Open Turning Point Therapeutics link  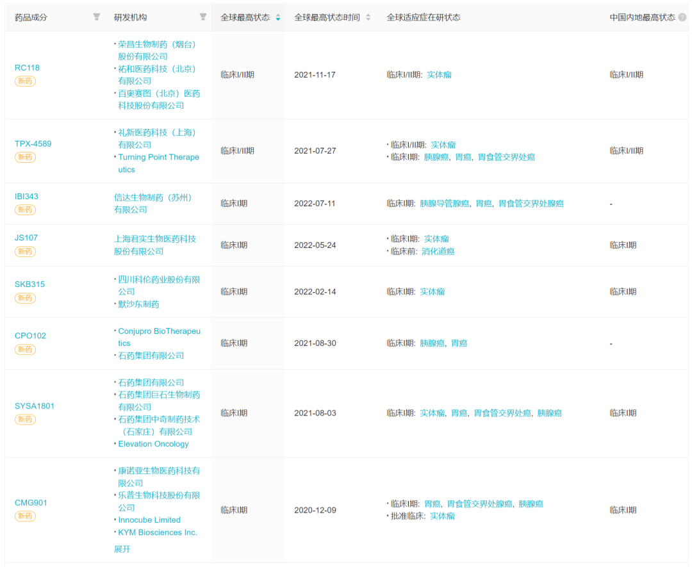pos(158,163)
